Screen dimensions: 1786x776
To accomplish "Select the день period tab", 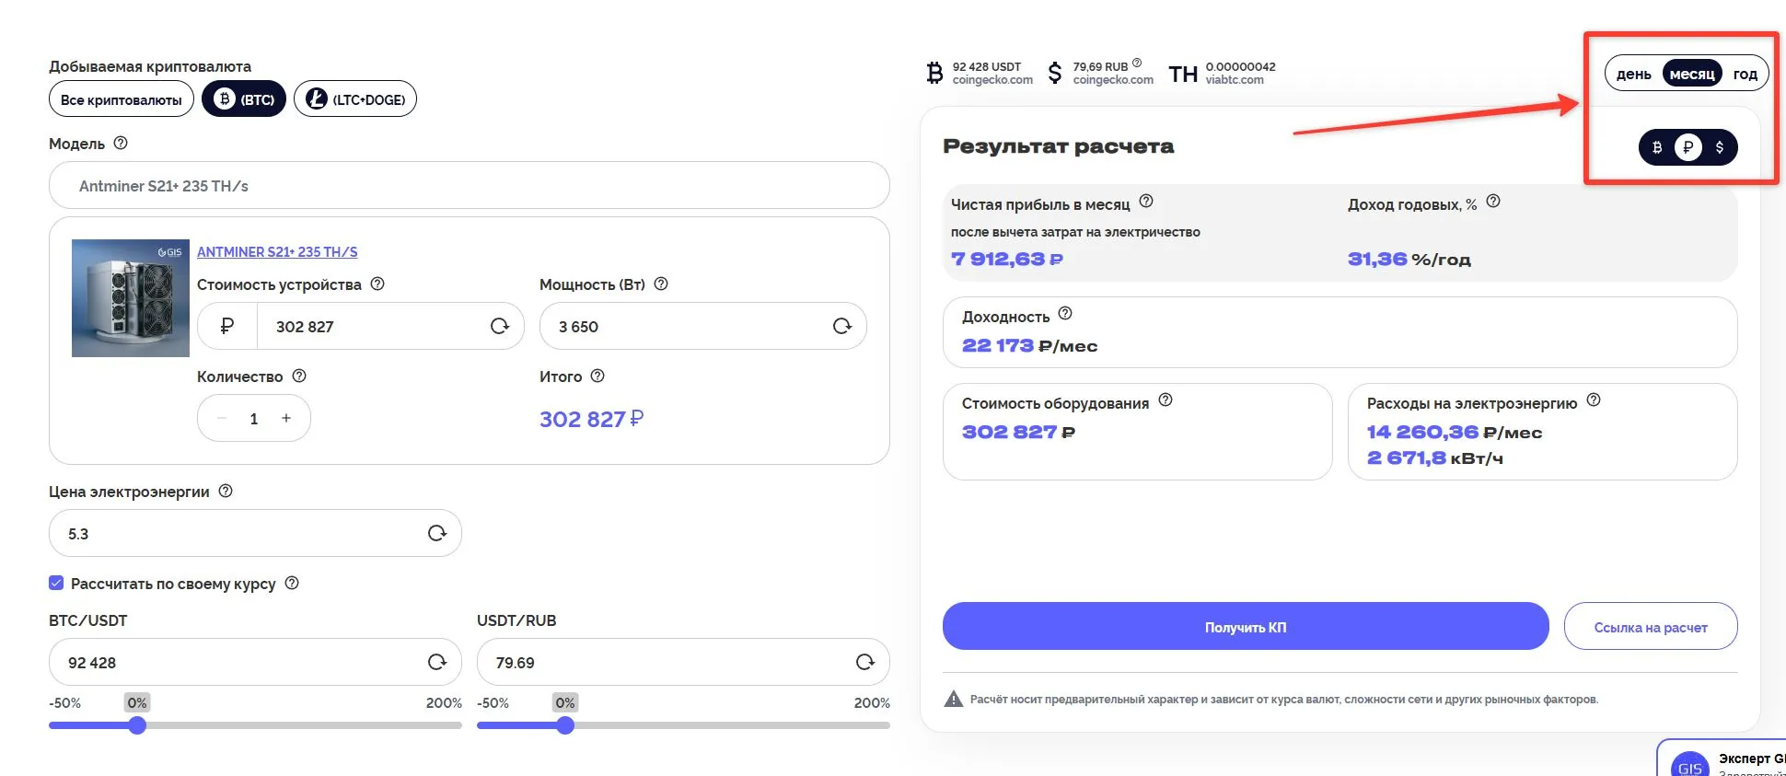I will pyautogui.click(x=1634, y=74).
